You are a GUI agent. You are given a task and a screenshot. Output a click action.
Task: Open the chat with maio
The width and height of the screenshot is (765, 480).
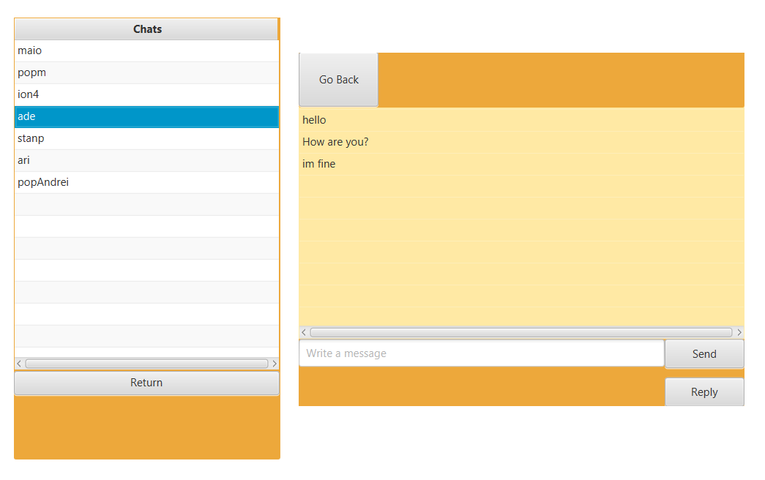[x=147, y=50]
